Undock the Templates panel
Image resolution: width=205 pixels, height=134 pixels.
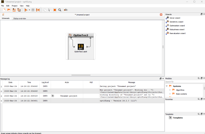pyautogui.click(x=201, y=114)
